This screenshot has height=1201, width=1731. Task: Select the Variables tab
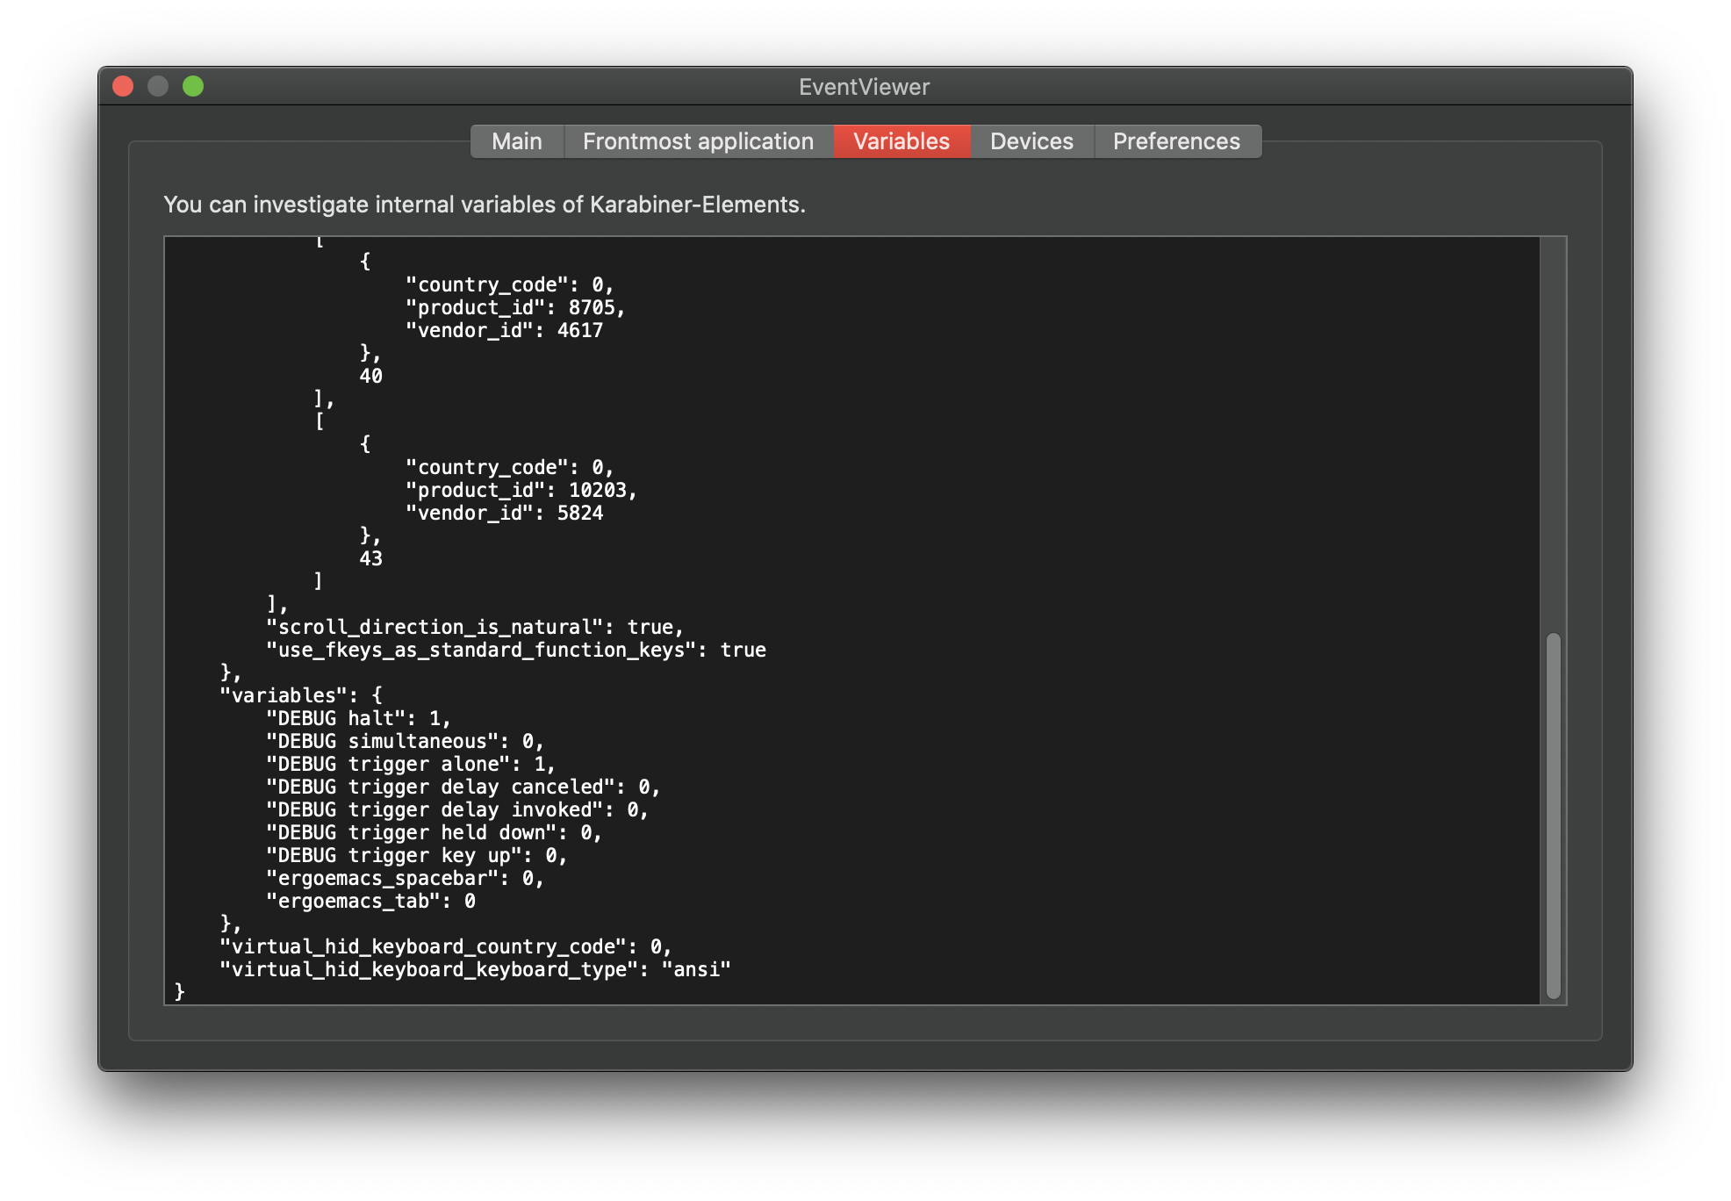(901, 141)
